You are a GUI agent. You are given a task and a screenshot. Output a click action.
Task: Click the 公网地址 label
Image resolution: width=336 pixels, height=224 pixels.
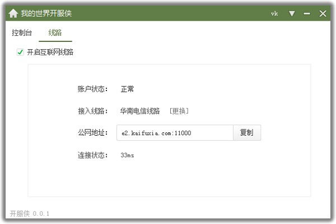[92, 133]
